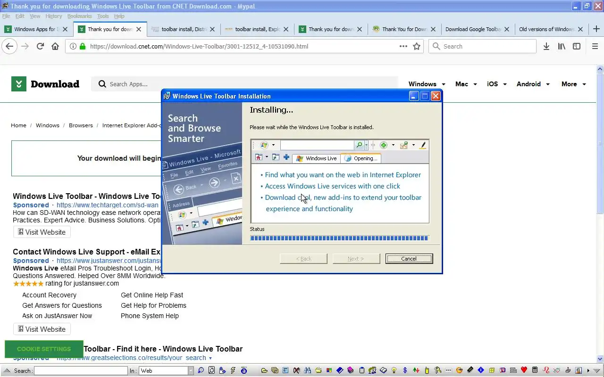Screen dimensions: 604x377
Task: Close the 'toolbar install, Distri' tab
Action: tap(212, 29)
